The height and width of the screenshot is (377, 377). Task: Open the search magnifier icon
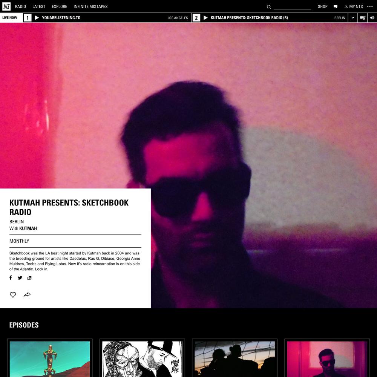point(269,7)
